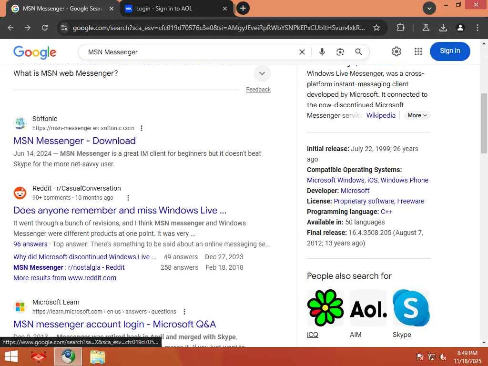Click the Sign in button
Screen dimensions: 488x366
[450, 51]
